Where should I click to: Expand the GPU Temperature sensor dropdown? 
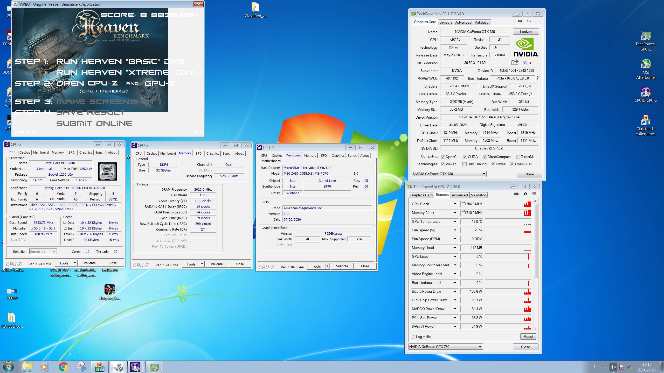(x=455, y=222)
